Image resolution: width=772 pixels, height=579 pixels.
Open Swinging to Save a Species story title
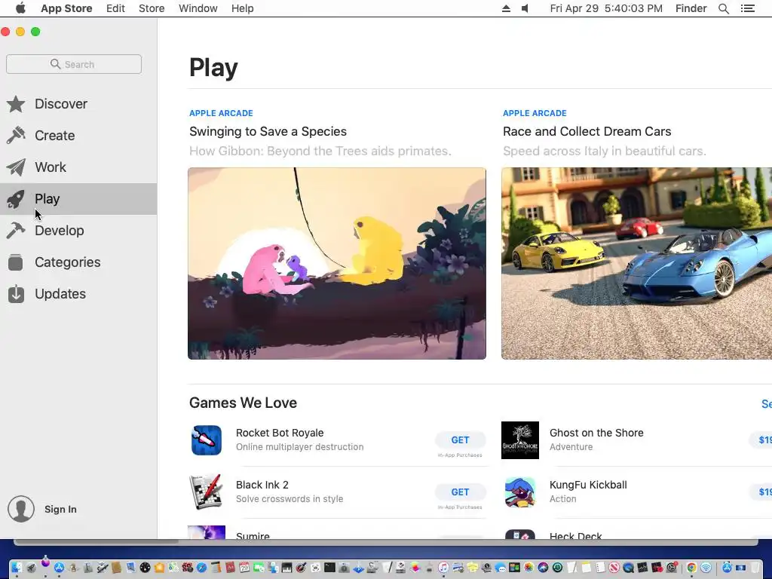(x=268, y=131)
